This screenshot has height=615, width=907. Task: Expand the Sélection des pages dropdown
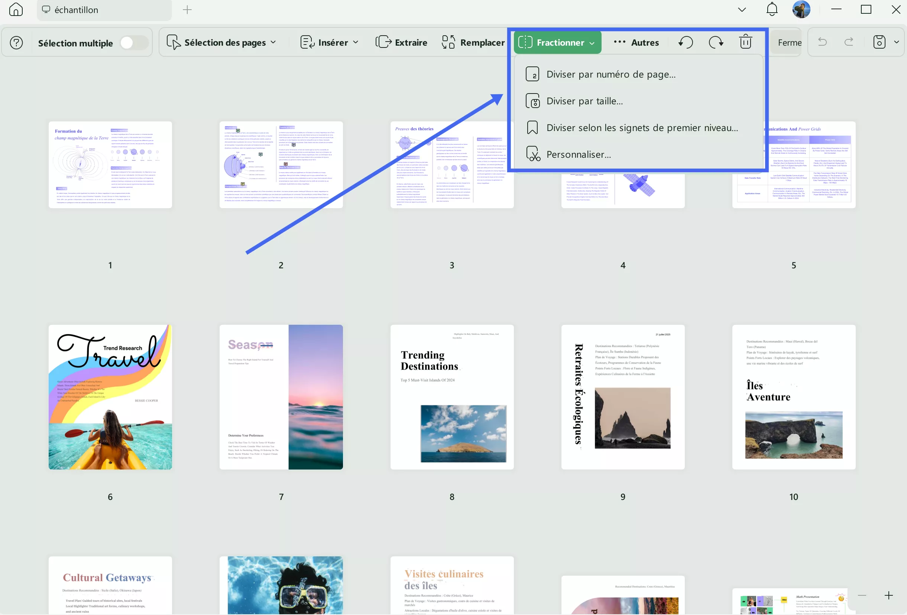click(273, 42)
